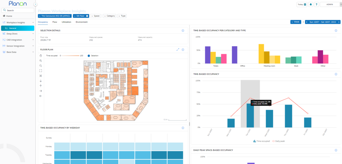Switch to the Environment tab

click(x=81, y=22)
